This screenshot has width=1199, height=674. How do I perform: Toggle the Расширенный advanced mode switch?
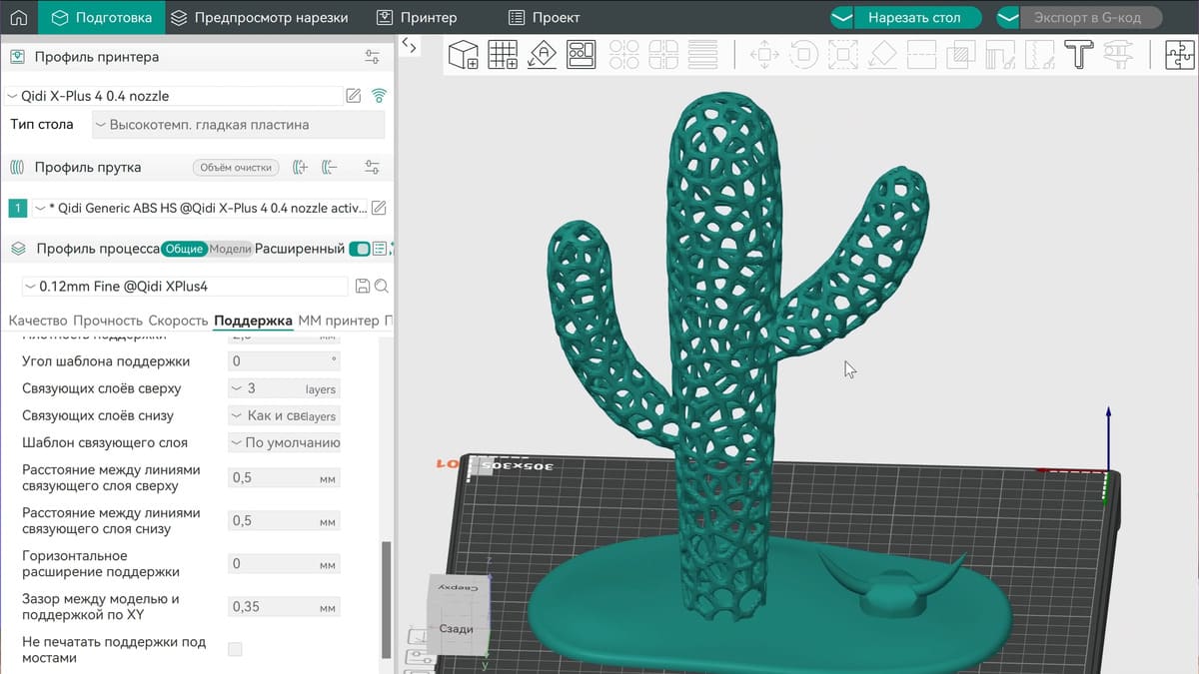360,249
